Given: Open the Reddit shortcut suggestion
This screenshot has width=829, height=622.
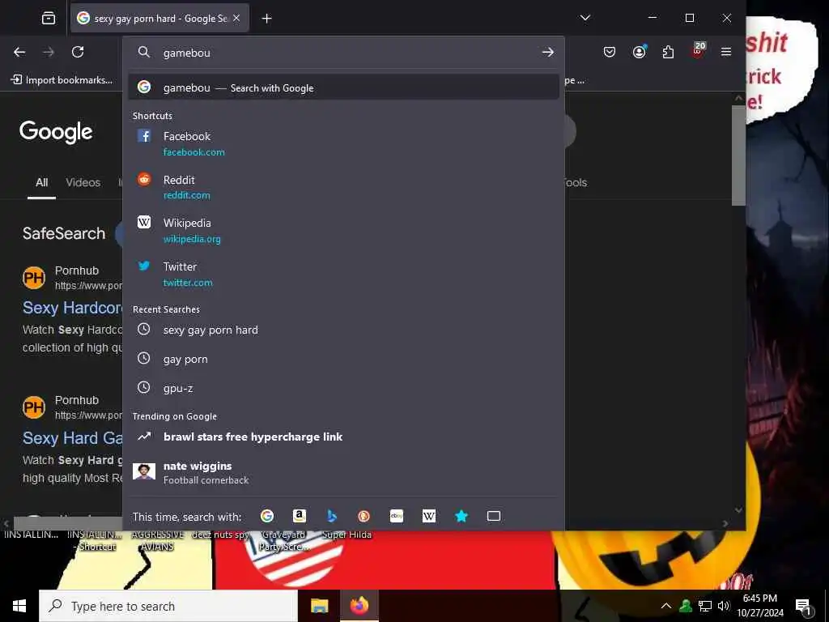Looking at the screenshot, I should [x=343, y=187].
